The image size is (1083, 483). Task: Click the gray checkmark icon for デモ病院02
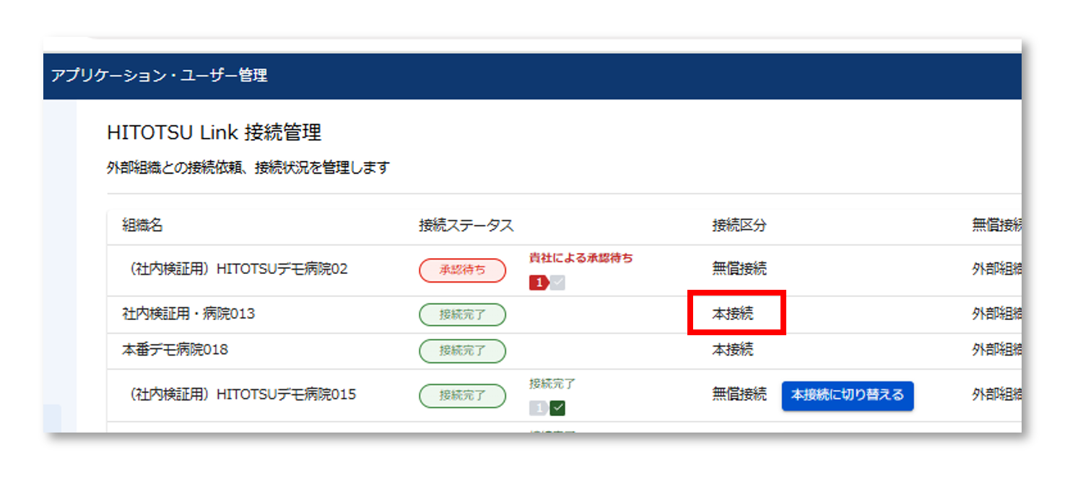pos(557,283)
